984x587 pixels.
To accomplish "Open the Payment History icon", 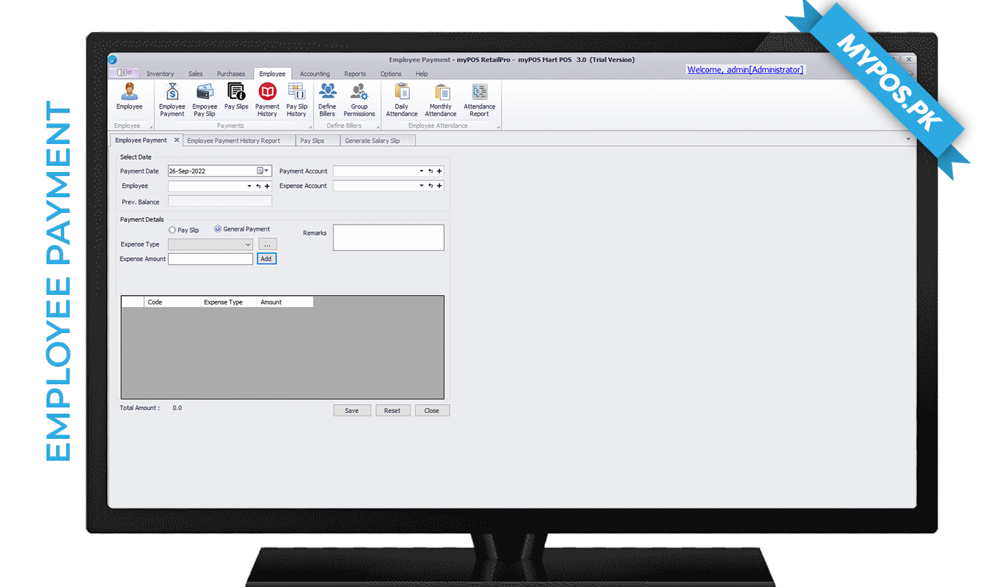I will pos(267,100).
